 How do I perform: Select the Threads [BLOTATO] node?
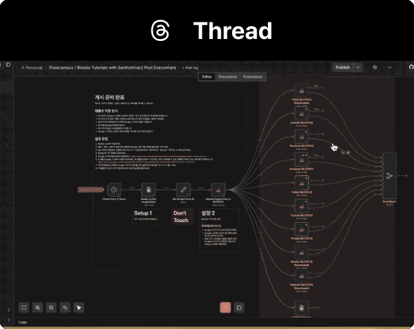pyautogui.click(x=302, y=229)
